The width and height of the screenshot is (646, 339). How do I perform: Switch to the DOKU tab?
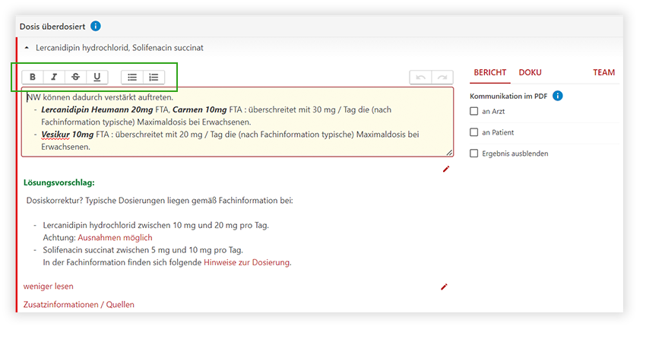coord(530,72)
